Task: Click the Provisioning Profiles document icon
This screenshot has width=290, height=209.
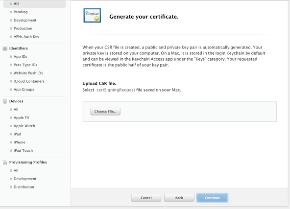Action: pos(5,162)
